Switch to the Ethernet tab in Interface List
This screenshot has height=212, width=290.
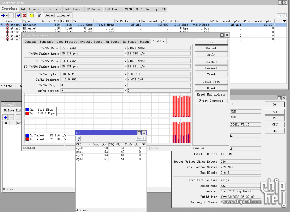[x=54, y=9]
